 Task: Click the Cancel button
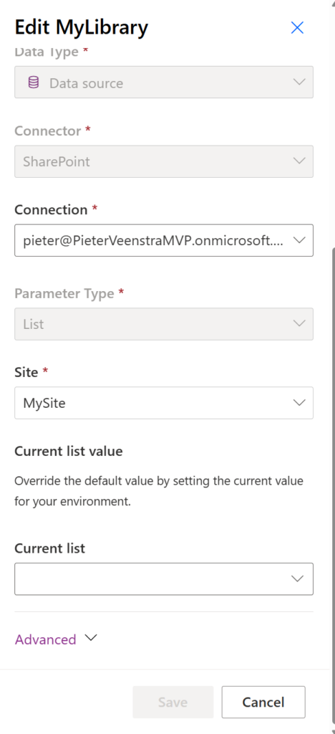point(263,702)
